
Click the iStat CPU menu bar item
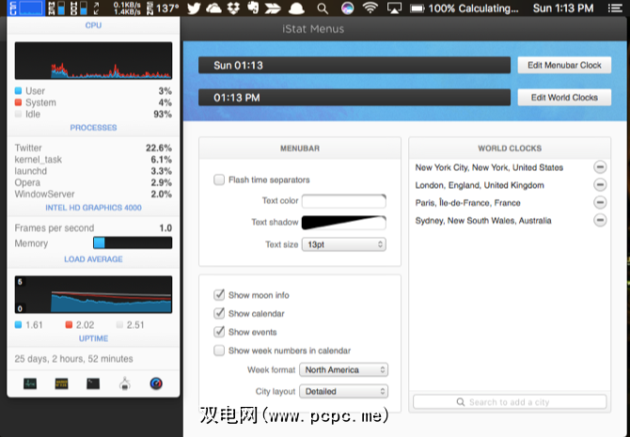pyautogui.click(x=25, y=8)
